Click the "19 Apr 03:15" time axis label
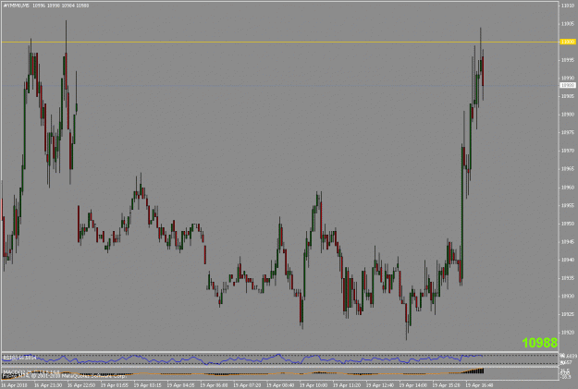Image resolution: width=578 pixels, height=389 pixels. click(147, 385)
